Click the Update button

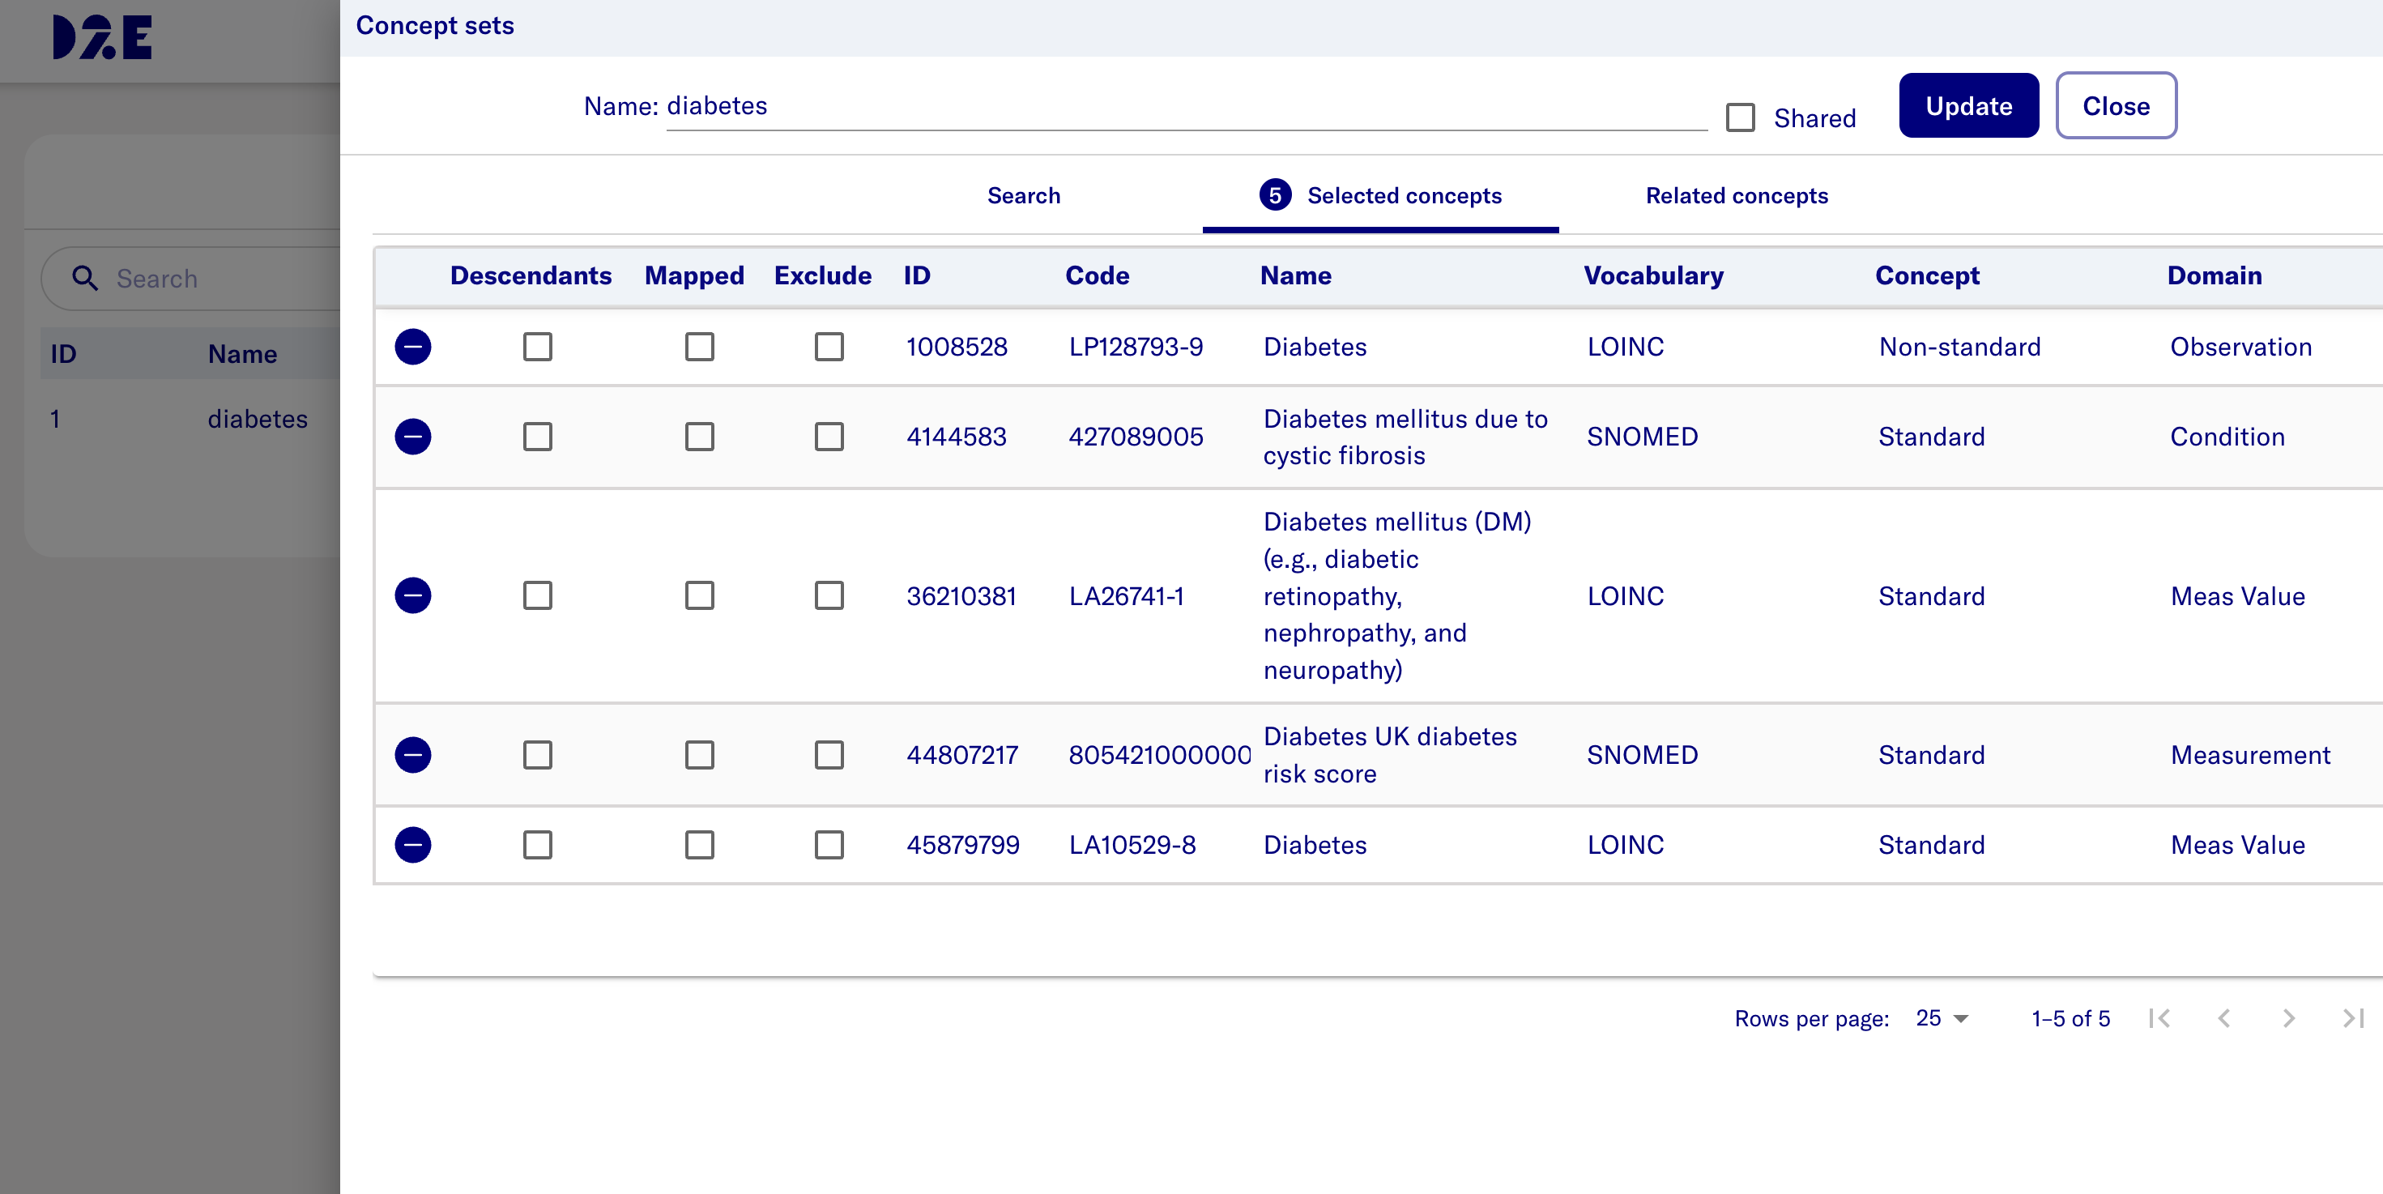1968,106
